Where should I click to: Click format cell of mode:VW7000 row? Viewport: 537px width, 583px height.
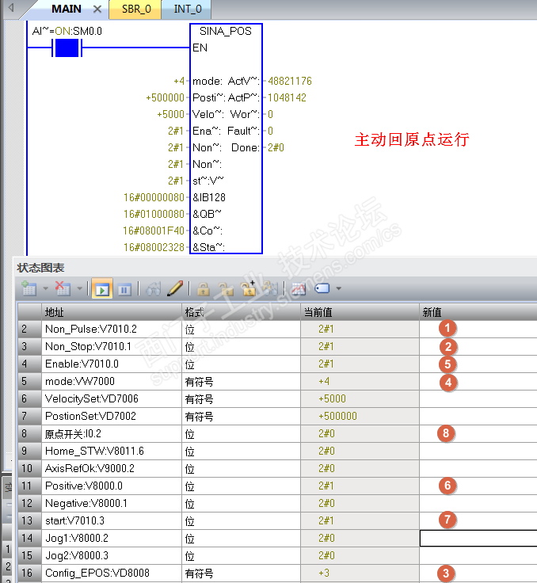[x=241, y=382]
